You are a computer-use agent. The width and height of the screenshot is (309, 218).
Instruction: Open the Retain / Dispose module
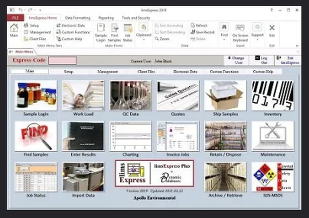point(226,136)
